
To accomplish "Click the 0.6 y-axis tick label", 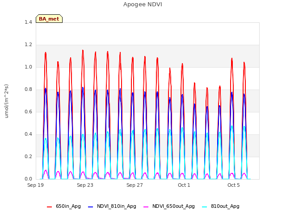I will [x=28, y=112].
